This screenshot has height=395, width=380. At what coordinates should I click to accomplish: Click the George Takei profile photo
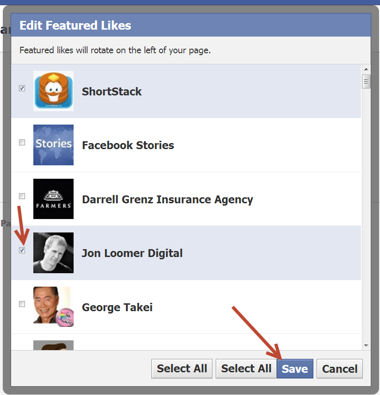click(53, 307)
